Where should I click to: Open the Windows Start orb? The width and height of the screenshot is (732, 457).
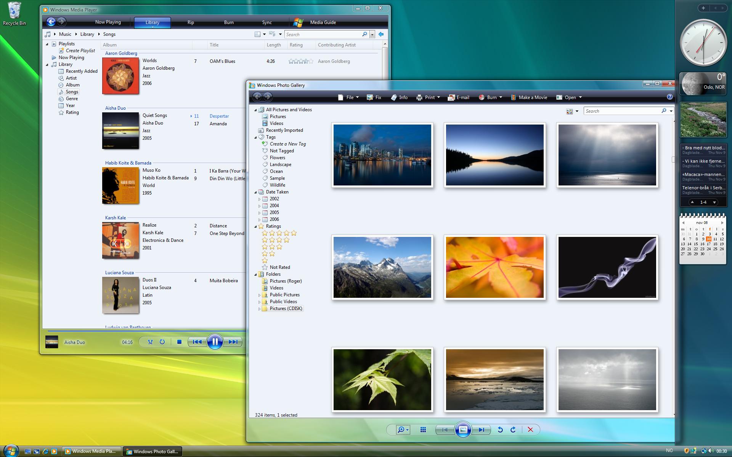(x=11, y=451)
